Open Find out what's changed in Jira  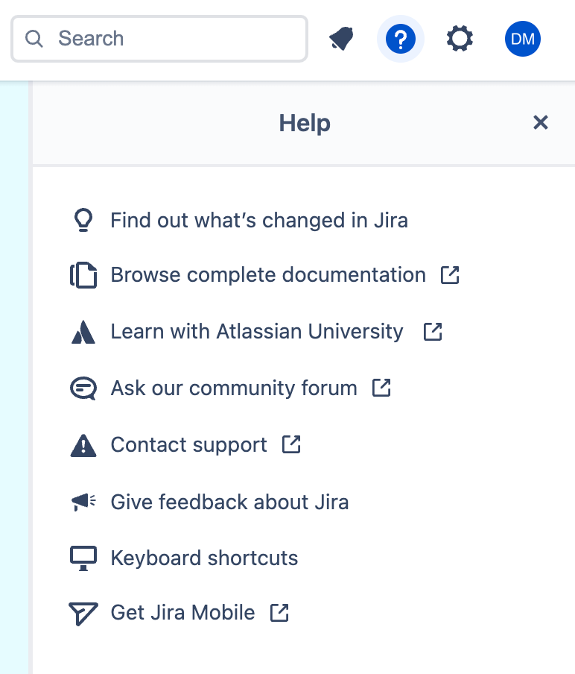259,220
